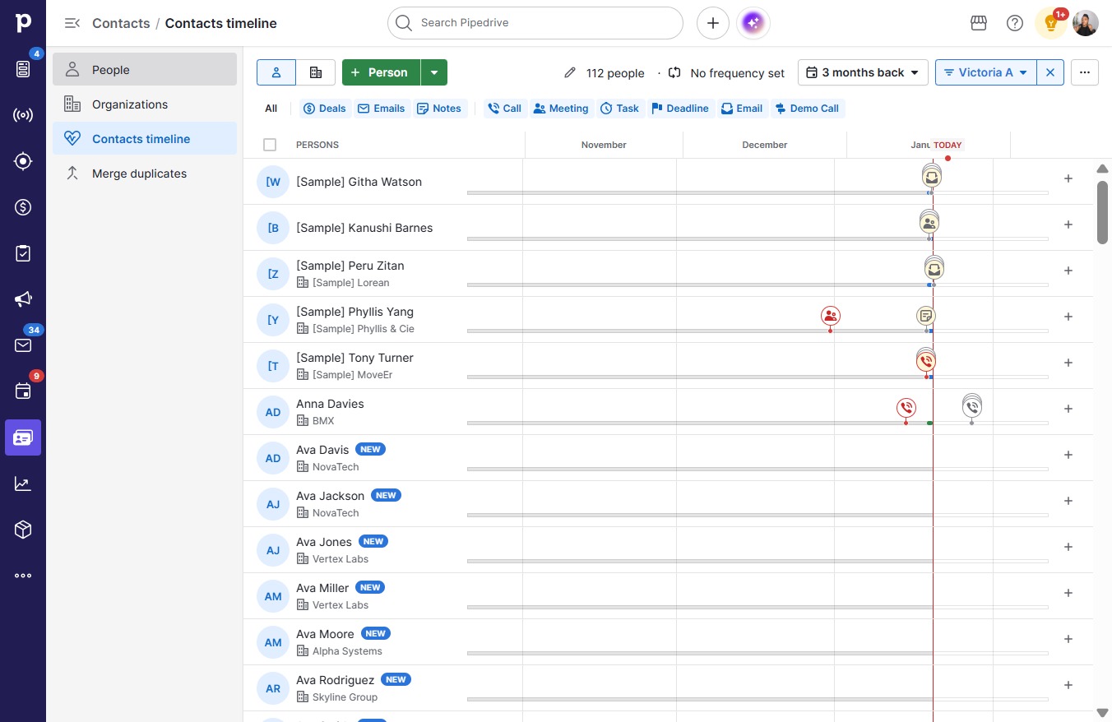
Task: Open the three-dot more options menu
Action: tap(1085, 72)
